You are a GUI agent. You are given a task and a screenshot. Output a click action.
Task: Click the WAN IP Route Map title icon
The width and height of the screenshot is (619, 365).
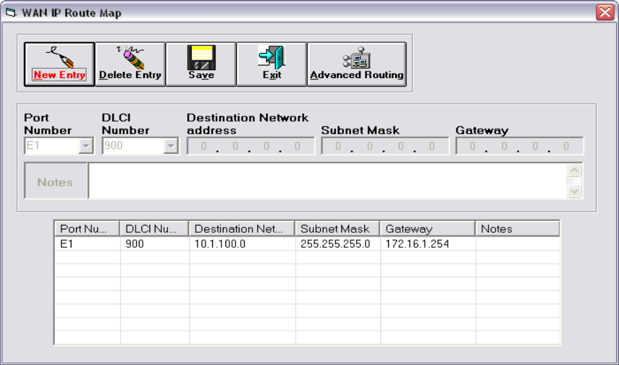tap(11, 13)
